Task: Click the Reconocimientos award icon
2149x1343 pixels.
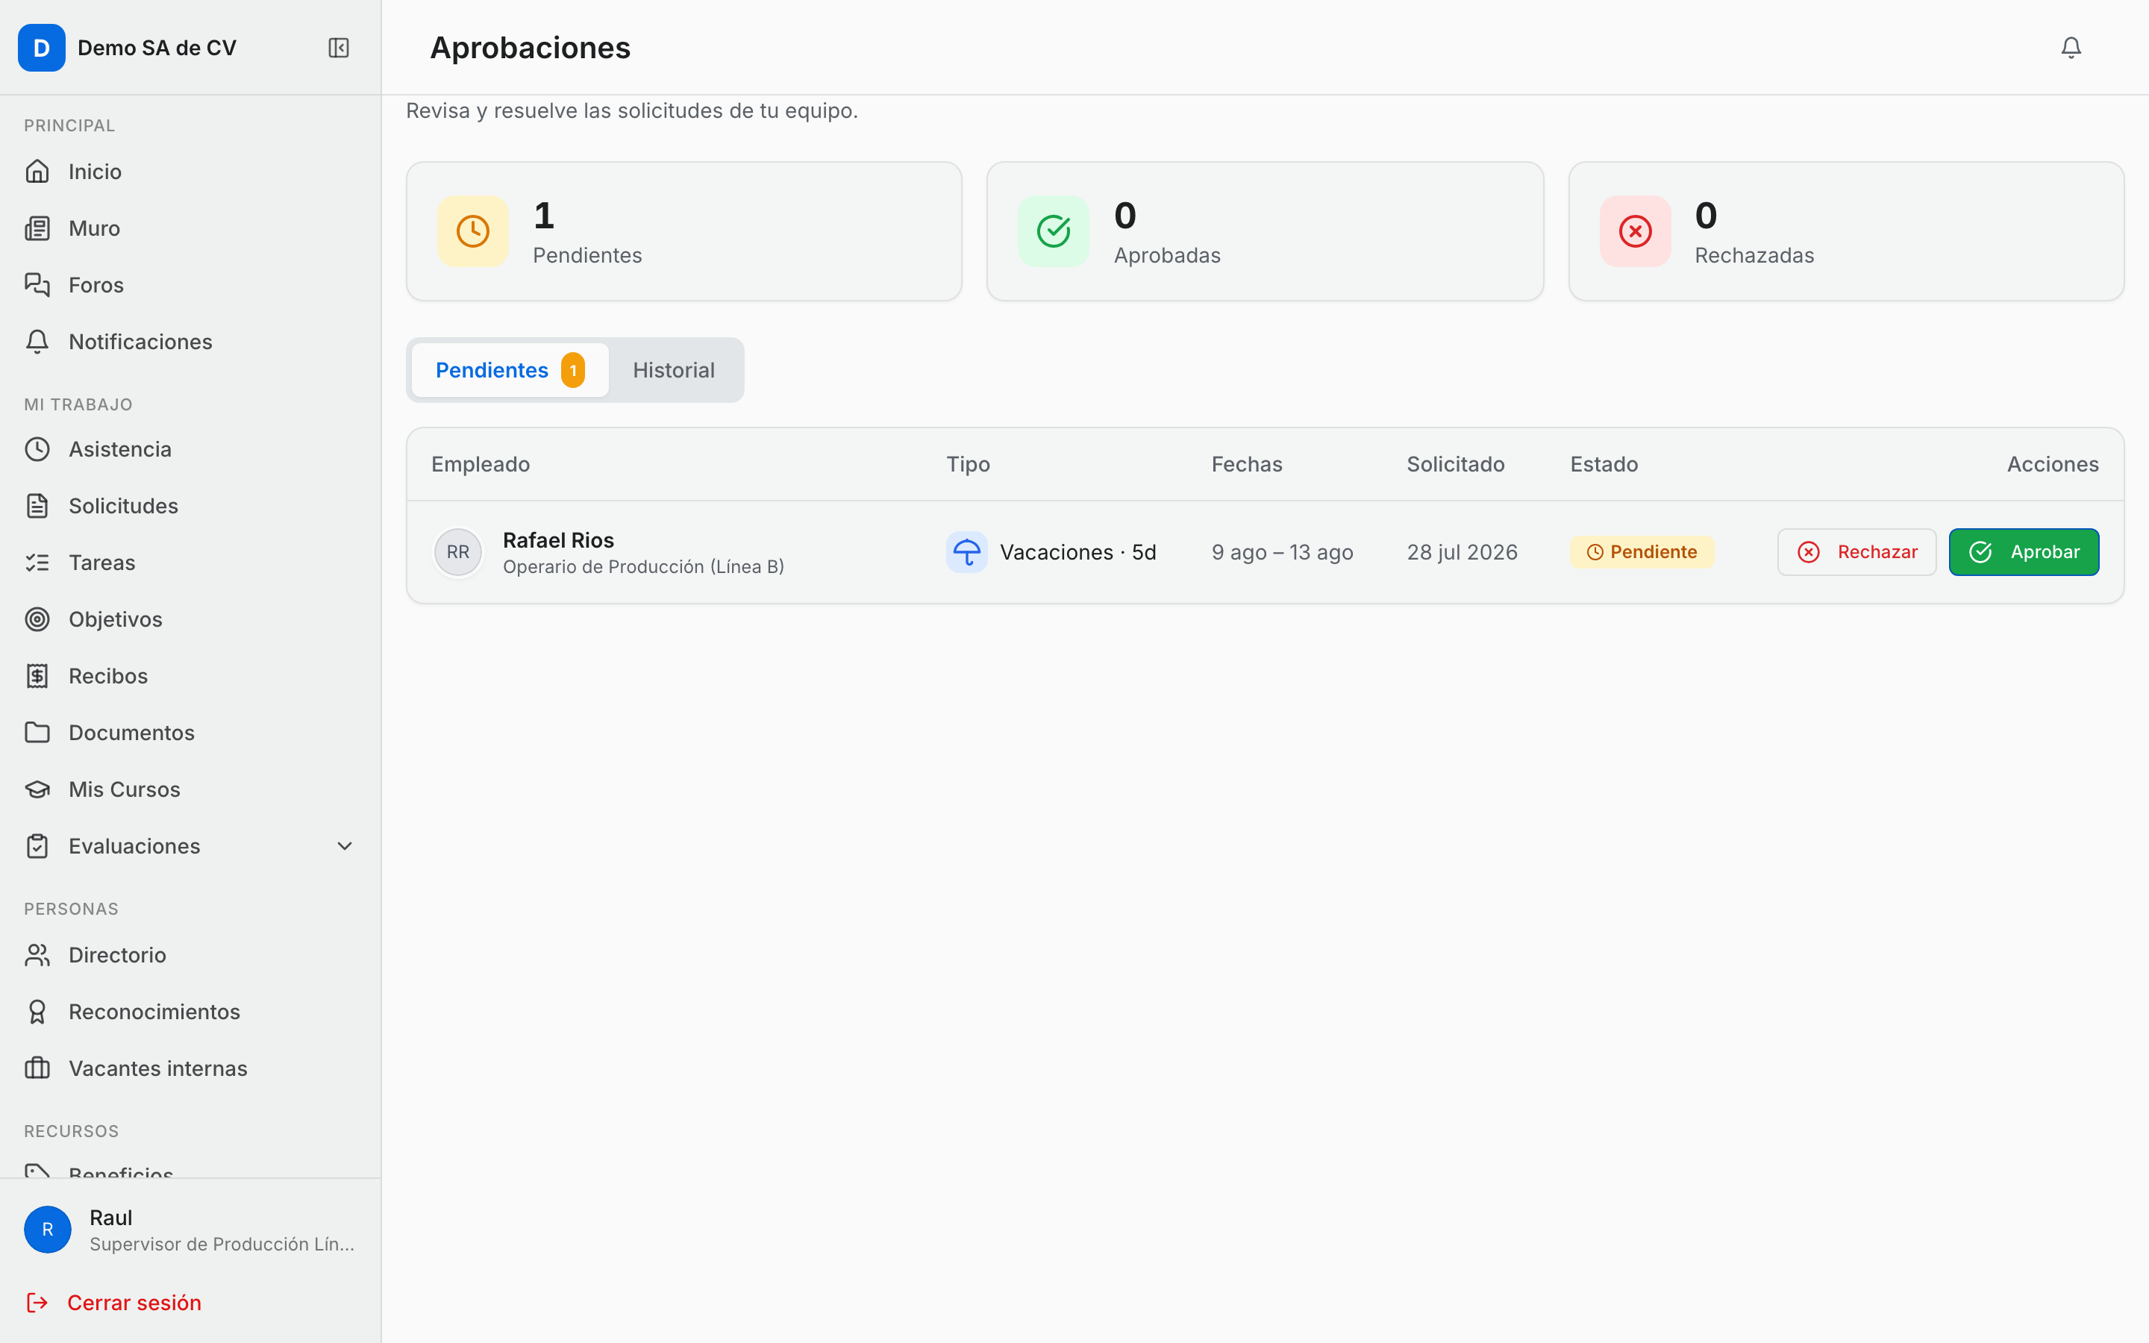Action: (37, 1012)
